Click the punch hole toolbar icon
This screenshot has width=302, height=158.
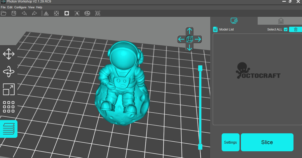[67, 13]
